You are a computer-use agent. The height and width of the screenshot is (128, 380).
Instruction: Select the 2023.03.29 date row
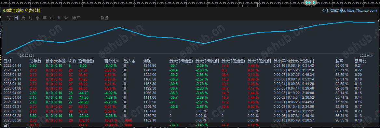12,116
